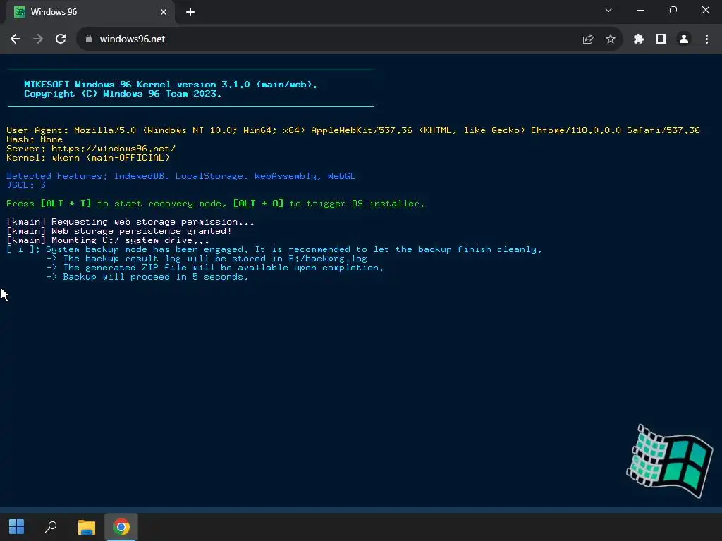Viewport: 722px width, 541px height.
Task: Click the forward navigation arrow
Action: (x=38, y=39)
